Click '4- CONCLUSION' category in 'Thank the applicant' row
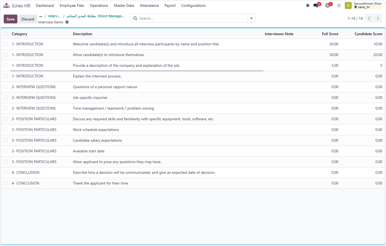Screen dimensions: 386x246 (x=25, y=183)
